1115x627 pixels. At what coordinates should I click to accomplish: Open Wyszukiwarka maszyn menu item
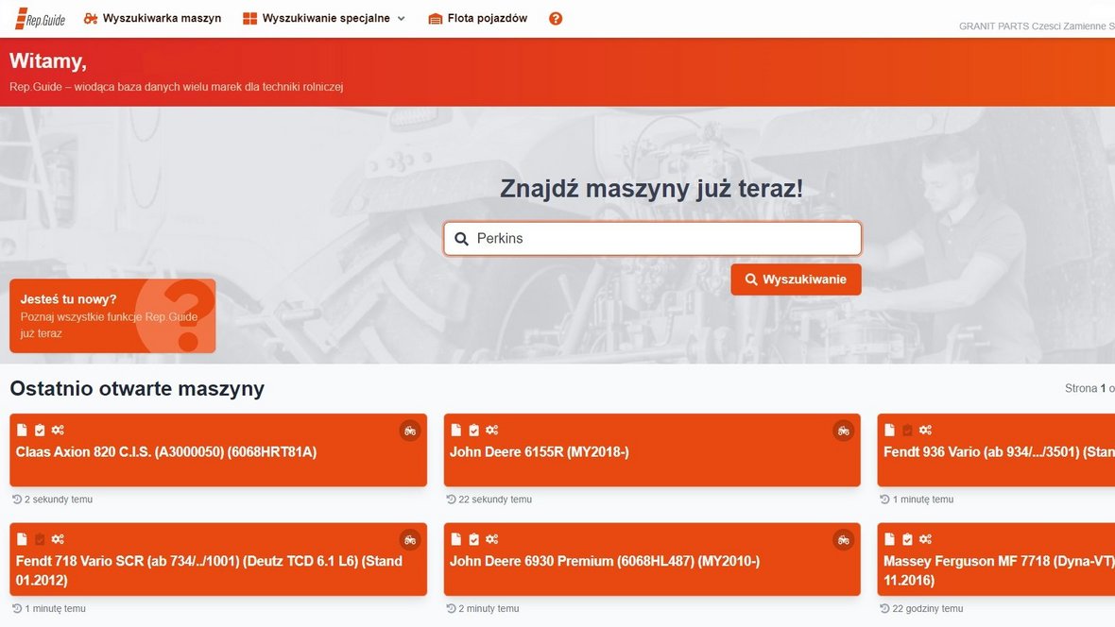(x=152, y=19)
